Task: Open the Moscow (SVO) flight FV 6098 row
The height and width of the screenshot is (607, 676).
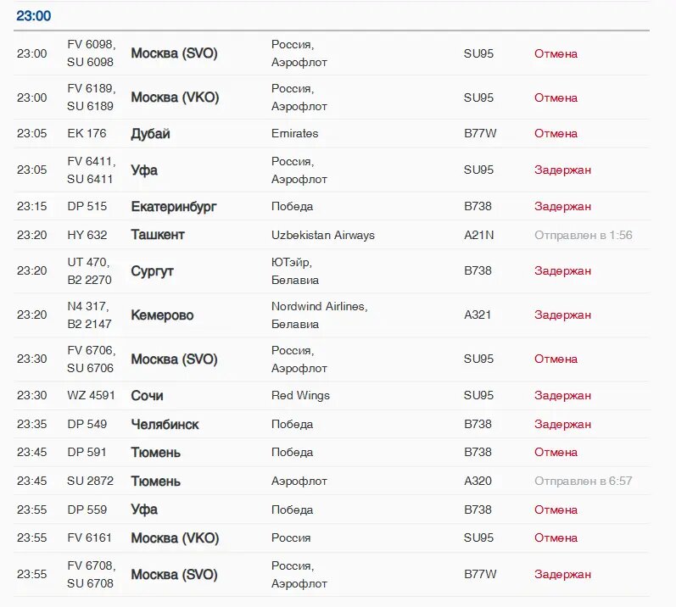Action: 331,53
